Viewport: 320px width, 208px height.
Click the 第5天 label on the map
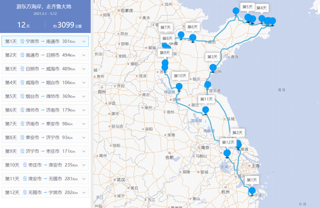(247, 7)
